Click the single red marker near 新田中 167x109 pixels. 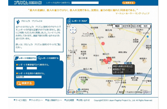pyautogui.click(x=103, y=44)
